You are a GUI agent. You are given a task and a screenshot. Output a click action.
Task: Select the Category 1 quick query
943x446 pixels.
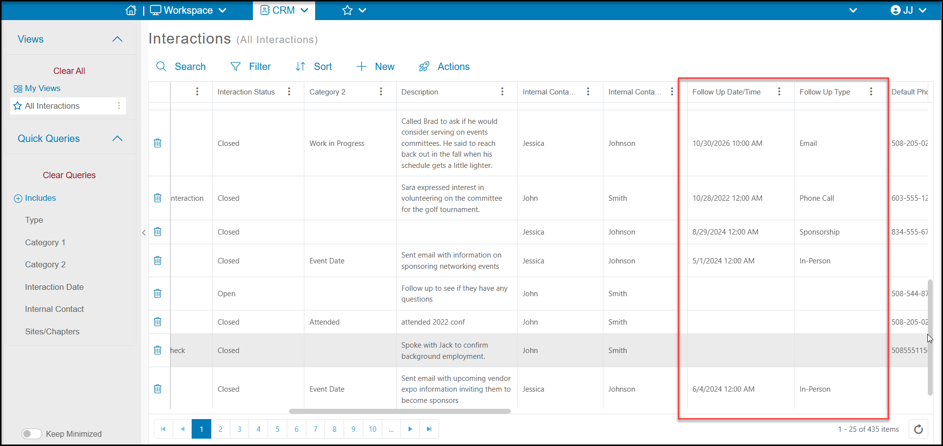coord(45,242)
